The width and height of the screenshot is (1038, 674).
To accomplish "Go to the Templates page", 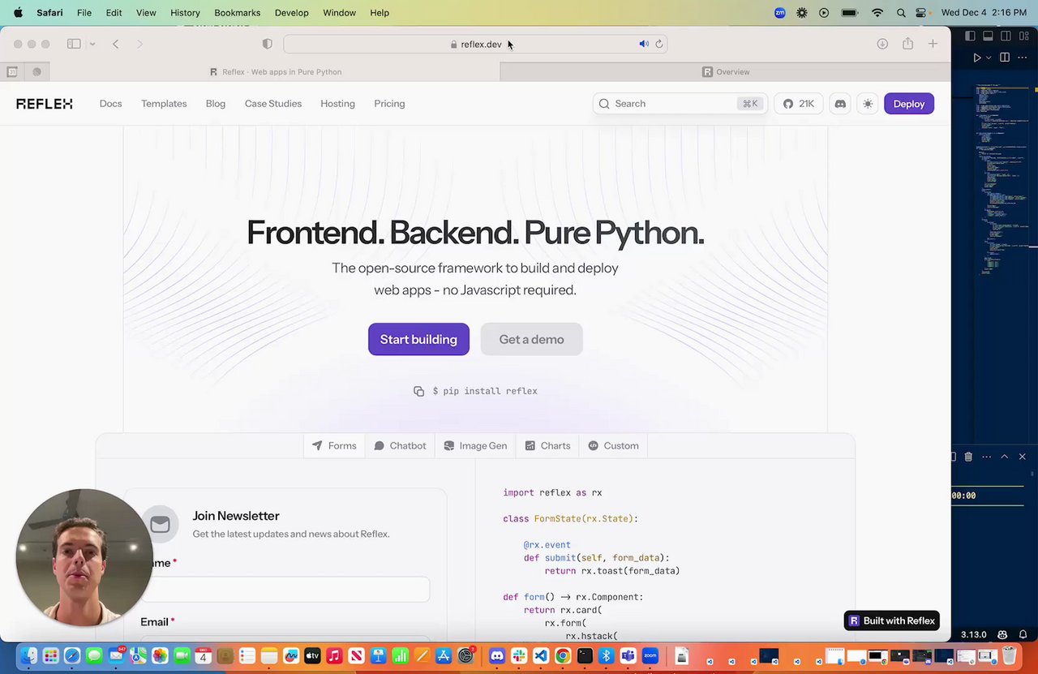I will pyautogui.click(x=164, y=104).
